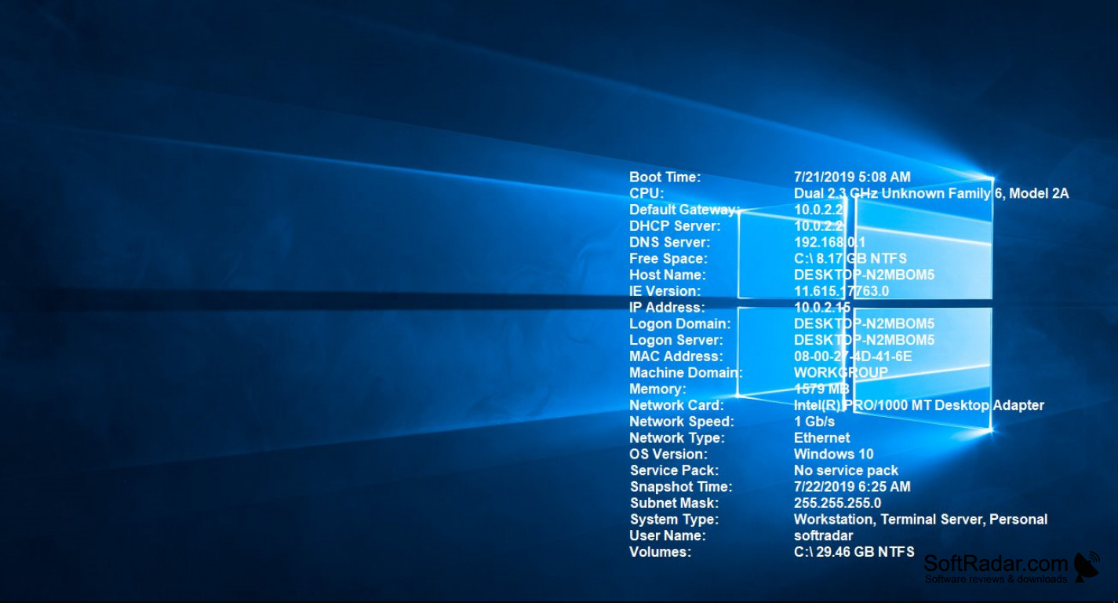Click the Default Gateway label
Image resolution: width=1118 pixels, height=603 pixels.
tap(683, 210)
